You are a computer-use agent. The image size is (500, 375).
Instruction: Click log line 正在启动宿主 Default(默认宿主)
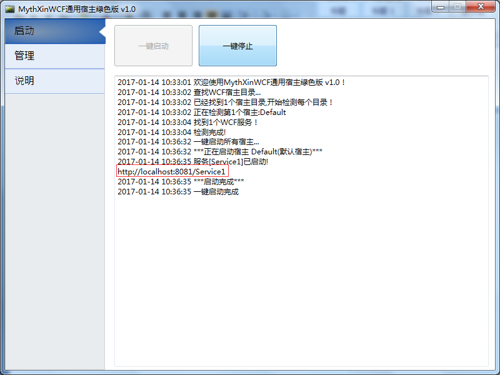click(x=220, y=152)
